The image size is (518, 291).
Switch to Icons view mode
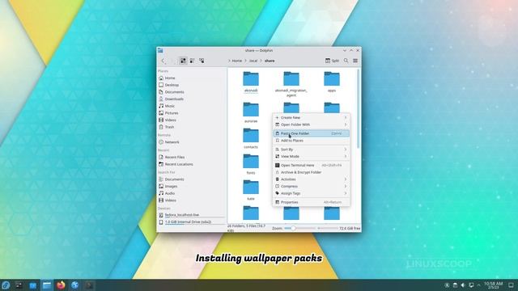tap(183, 61)
